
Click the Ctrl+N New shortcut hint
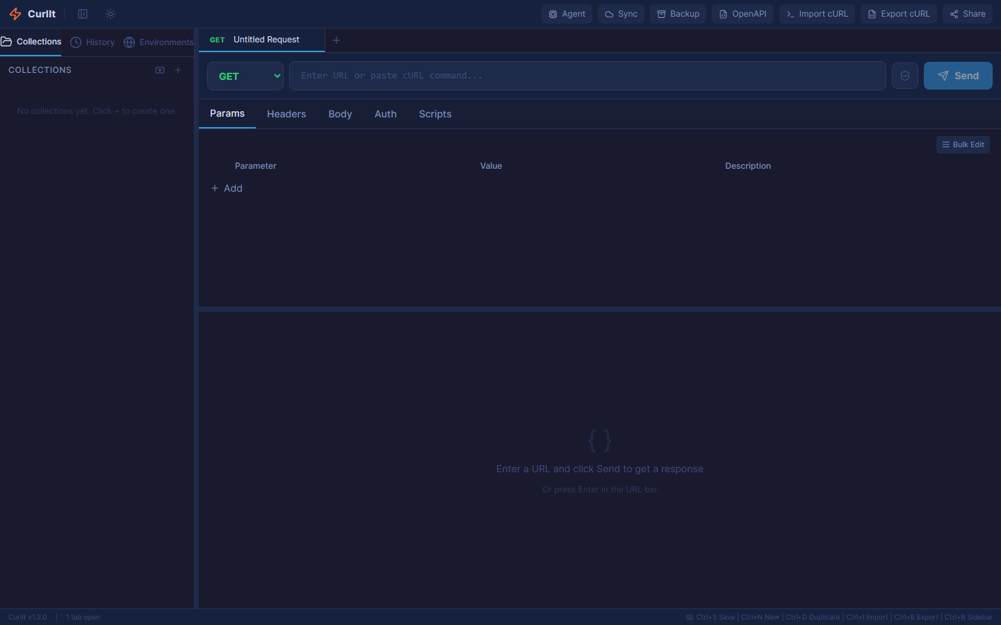[x=760, y=617]
